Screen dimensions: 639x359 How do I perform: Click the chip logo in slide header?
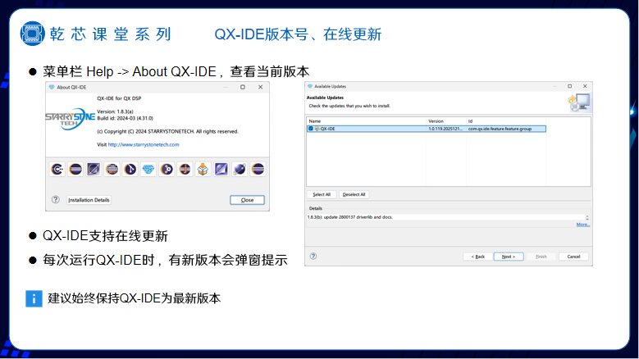(x=32, y=34)
